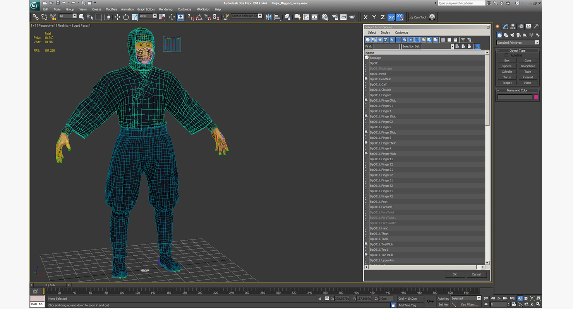Toggle Auto Key animation mode
The height and width of the screenshot is (309, 573).
point(443,299)
